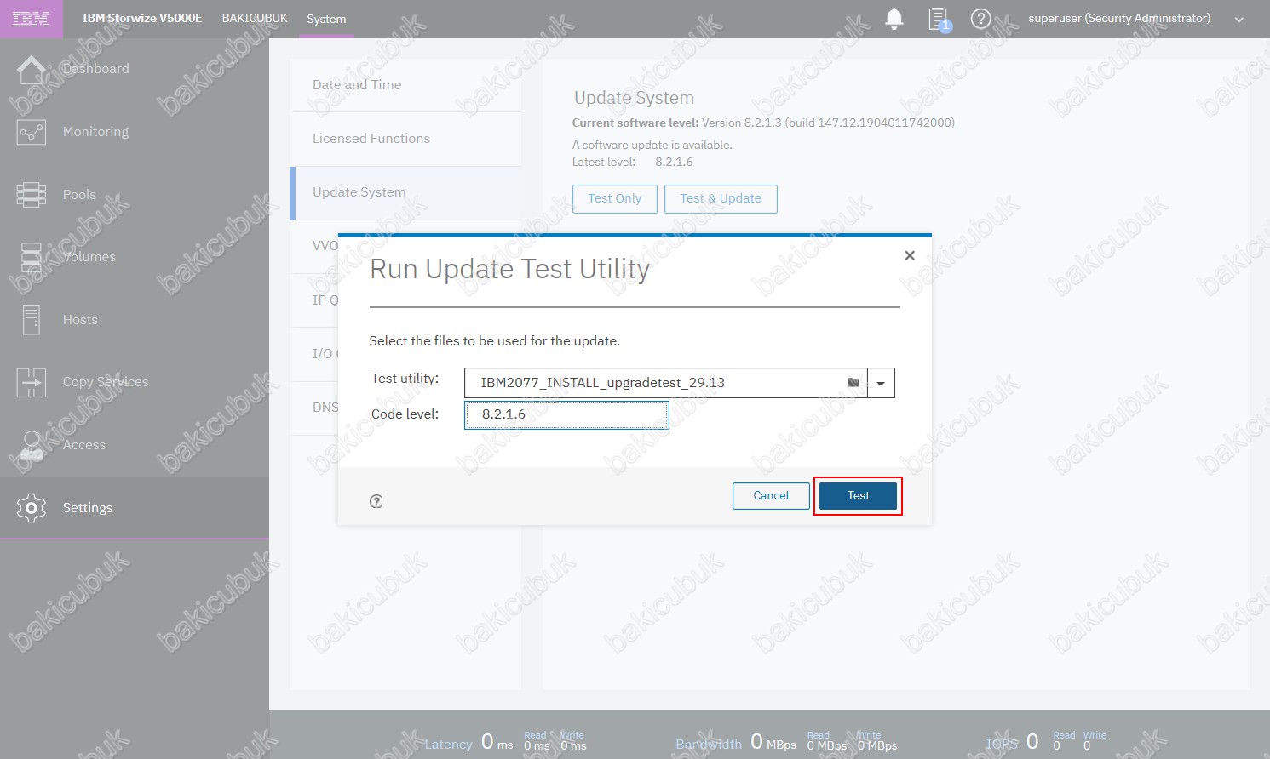Open the Dashboard menu item
Screen dimensions: 1270x759
click(x=96, y=69)
